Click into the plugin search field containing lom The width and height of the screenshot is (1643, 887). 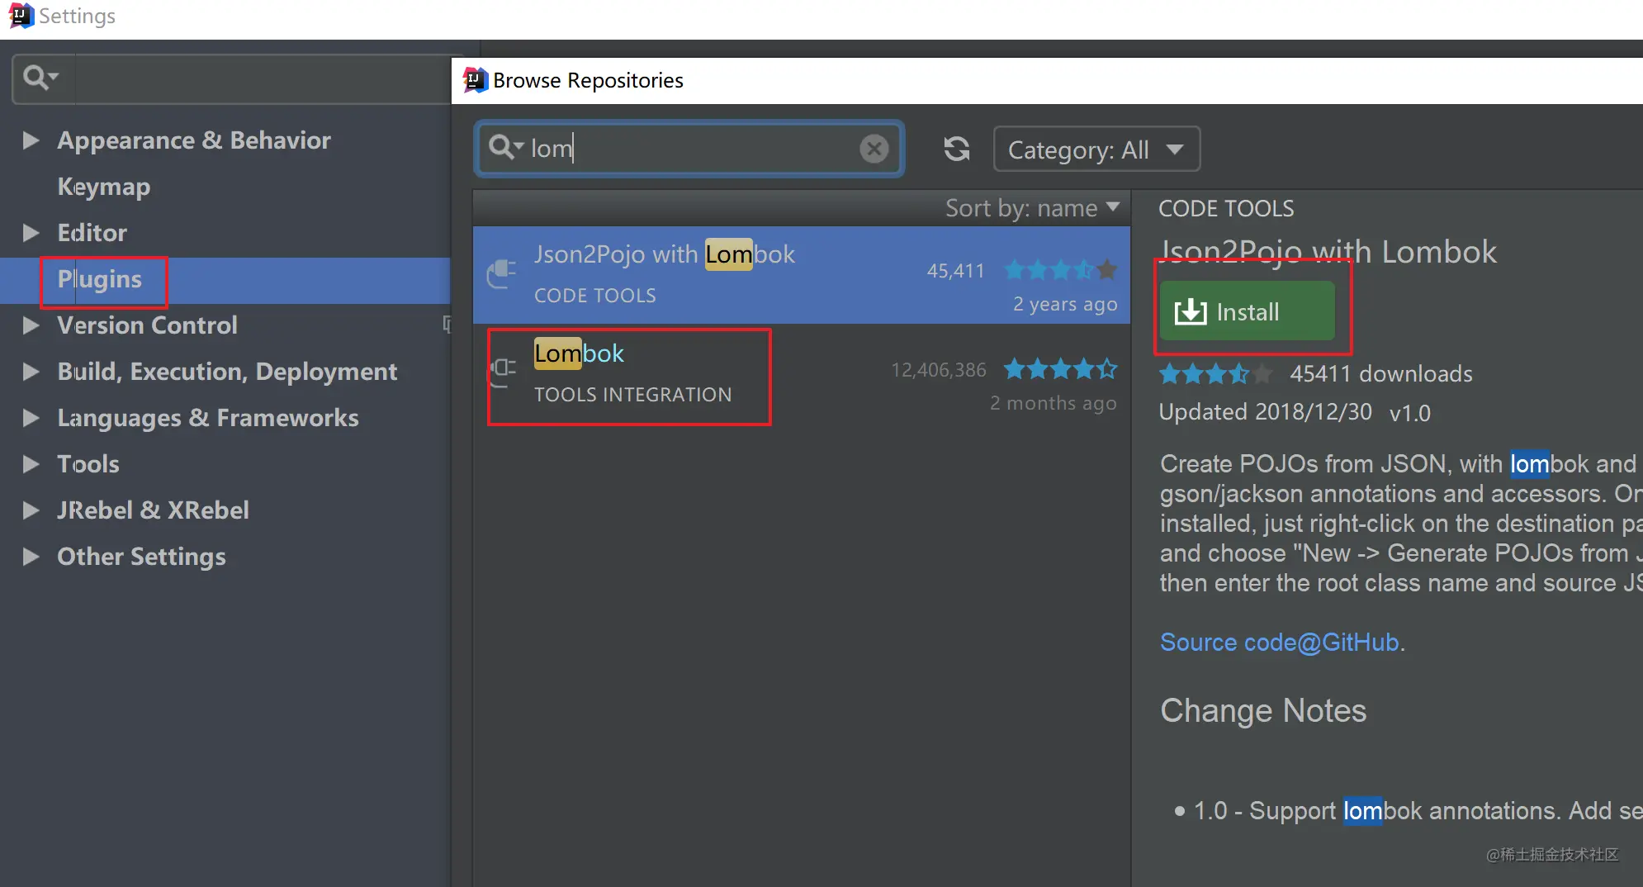(x=689, y=149)
